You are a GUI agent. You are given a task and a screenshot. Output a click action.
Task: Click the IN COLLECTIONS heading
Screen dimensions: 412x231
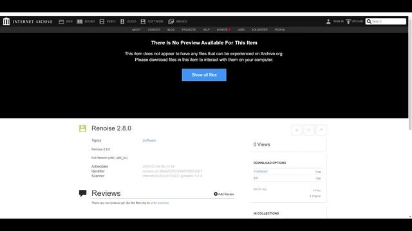(x=266, y=214)
